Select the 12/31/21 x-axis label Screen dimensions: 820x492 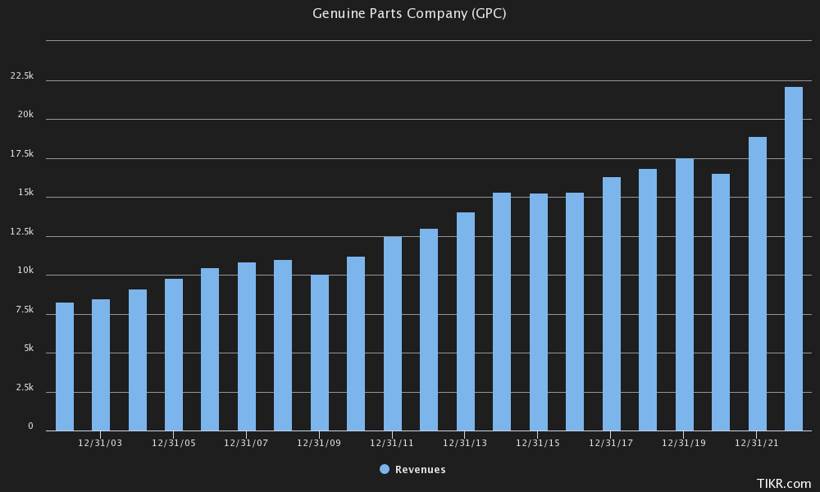coord(757,443)
